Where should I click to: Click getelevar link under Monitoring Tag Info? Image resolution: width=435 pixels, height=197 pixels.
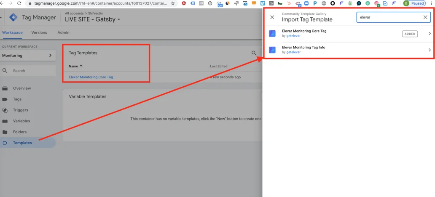coord(293,52)
